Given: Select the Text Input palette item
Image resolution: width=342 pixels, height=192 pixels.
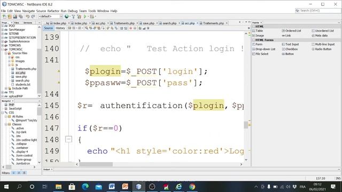Looking at the screenshot, I should [290, 44].
